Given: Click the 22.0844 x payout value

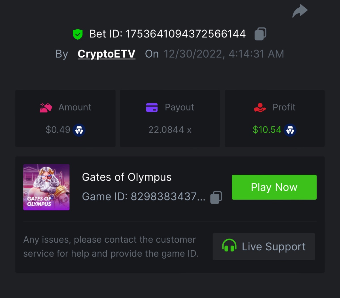Looking at the screenshot, I should tap(170, 130).
